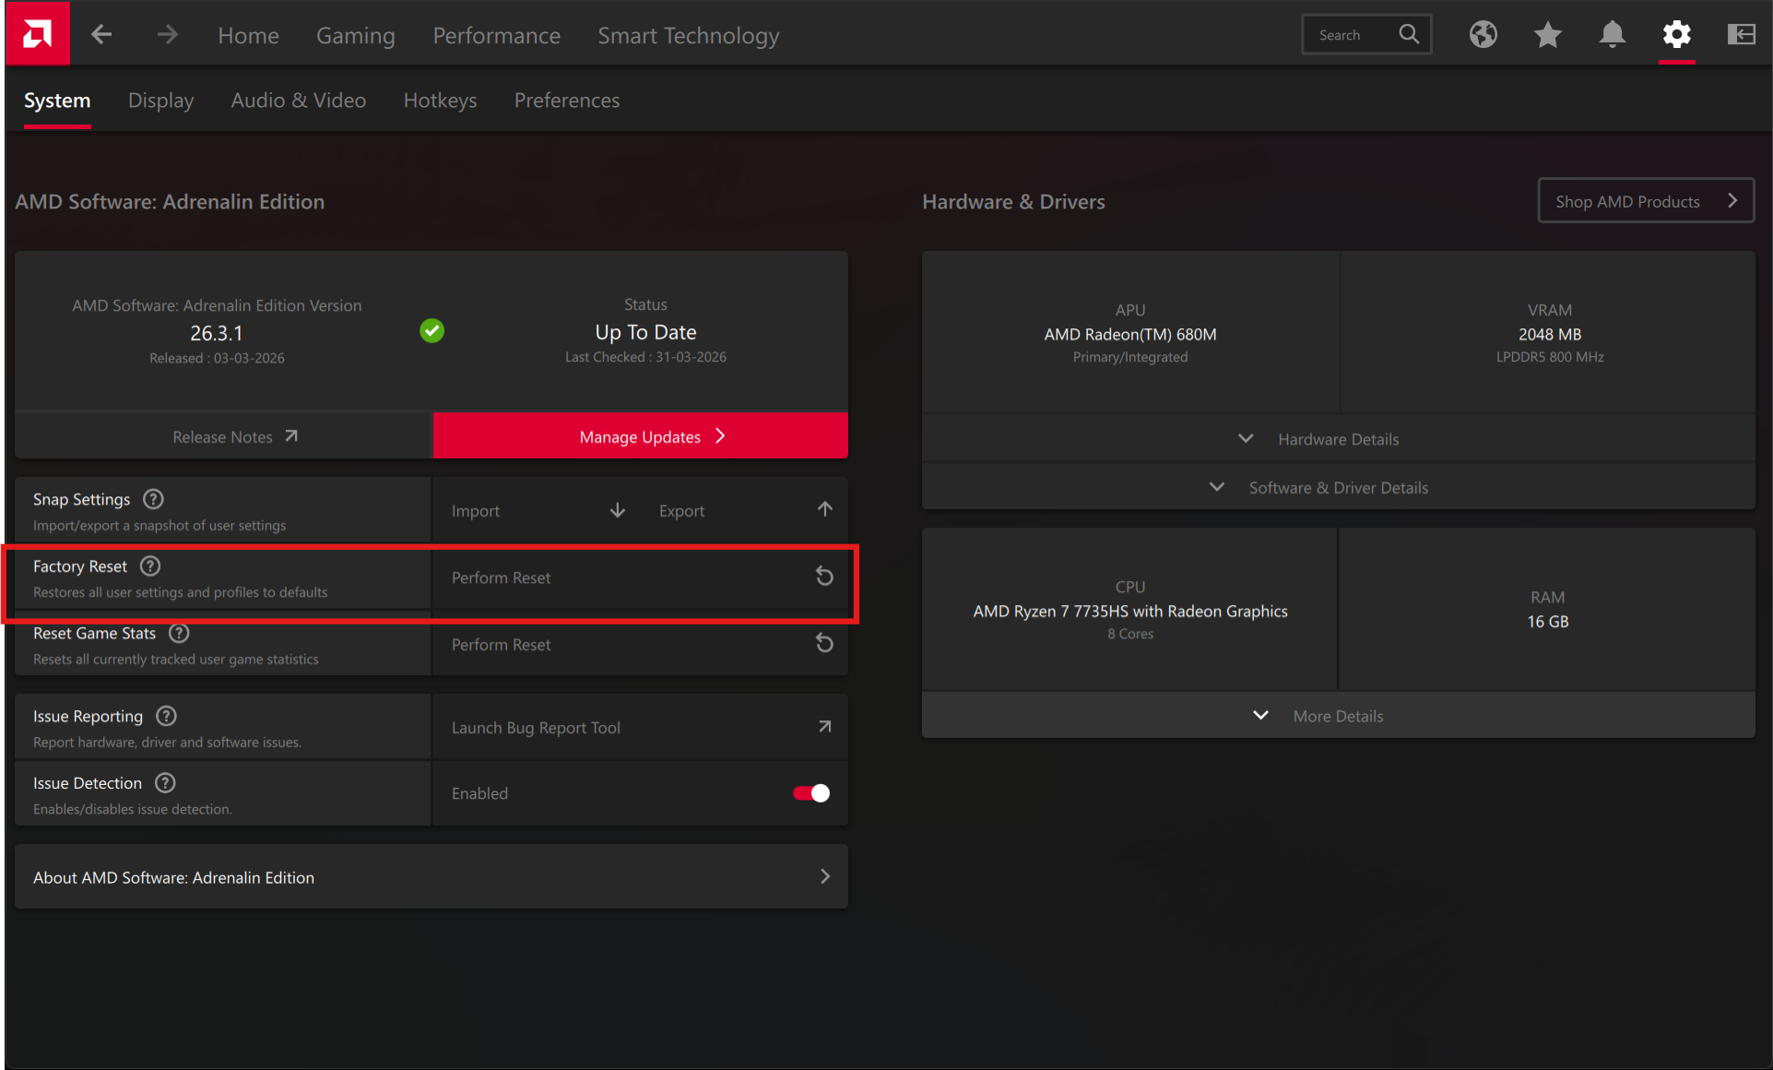The width and height of the screenshot is (1773, 1070).
Task: Click Reset Game Stats undo arrow icon
Action: pos(824,643)
